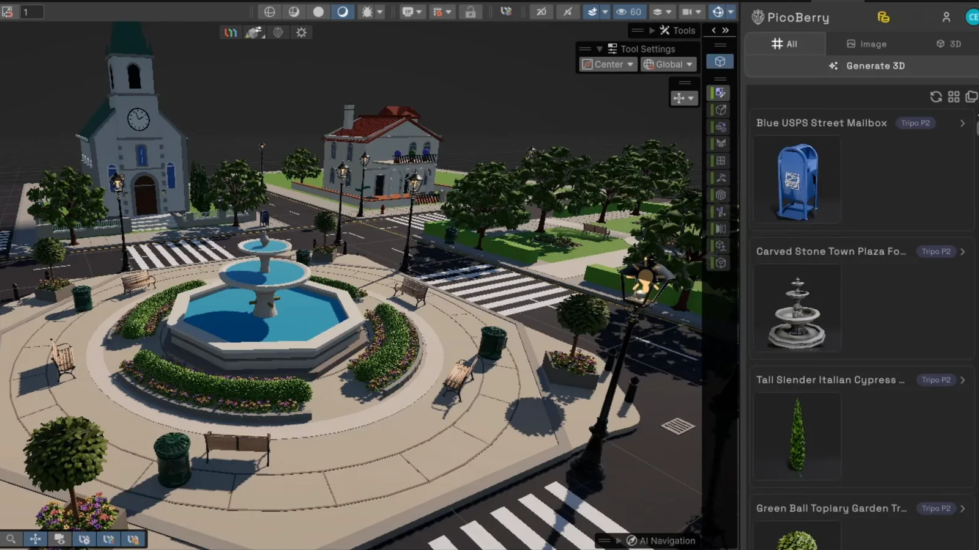Toggle the padlock lock icon in toolbar
This screenshot has width=979, height=550.
click(471, 12)
